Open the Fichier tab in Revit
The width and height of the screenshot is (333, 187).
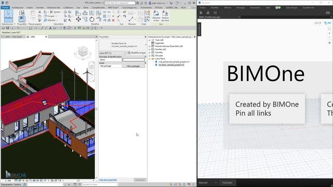click(5, 7)
